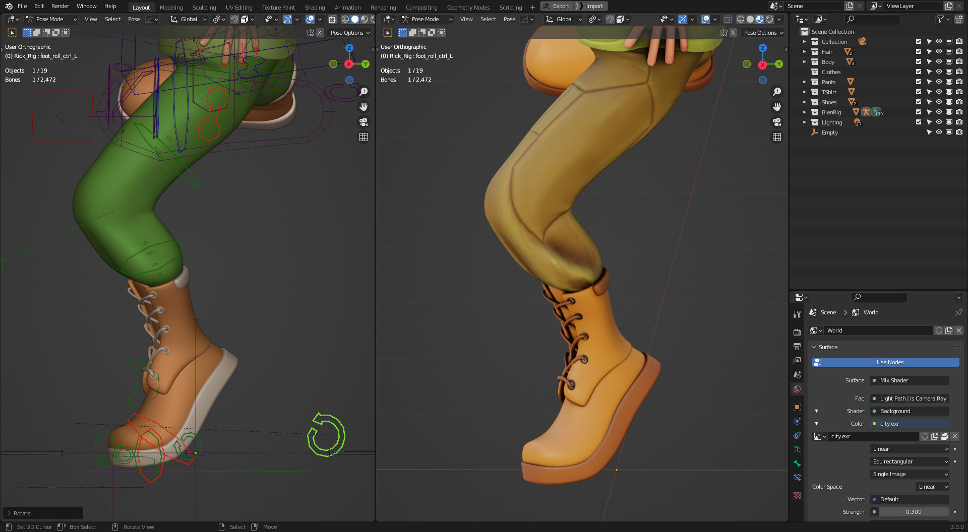Open the outliner filter funnel

click(x=942, y=19)
